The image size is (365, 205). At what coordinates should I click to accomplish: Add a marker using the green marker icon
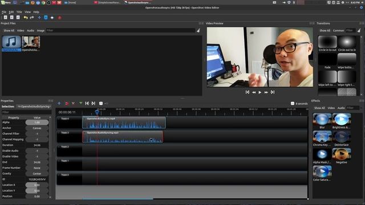click(80, 103)
